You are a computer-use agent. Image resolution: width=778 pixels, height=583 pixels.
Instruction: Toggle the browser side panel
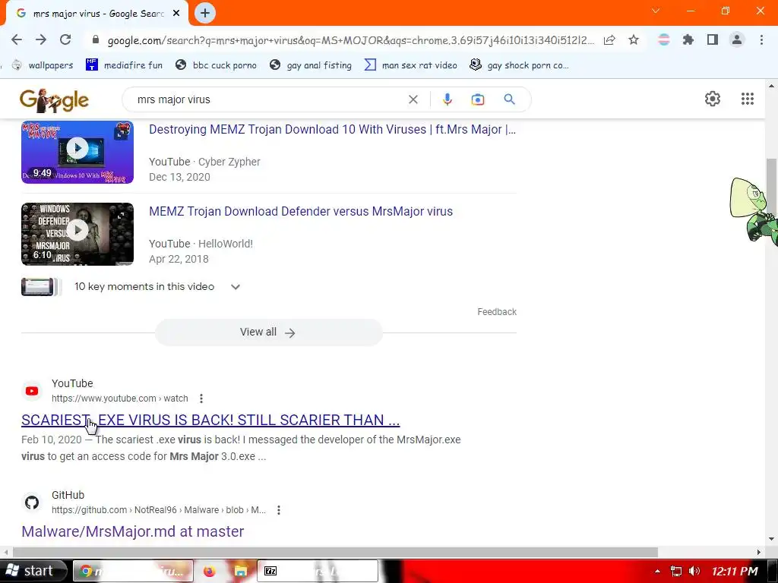tap(713, 39)
